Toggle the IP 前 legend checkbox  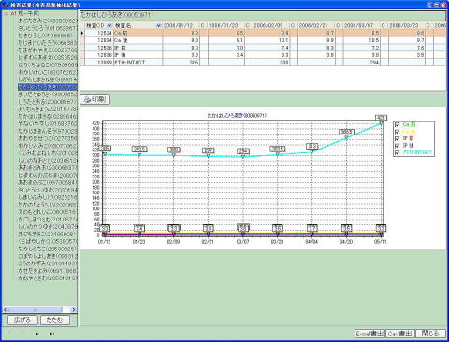(398, 138)
